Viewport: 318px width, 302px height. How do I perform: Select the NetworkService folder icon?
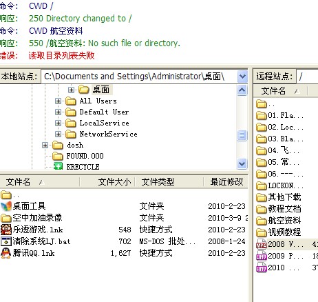(71, 134)
